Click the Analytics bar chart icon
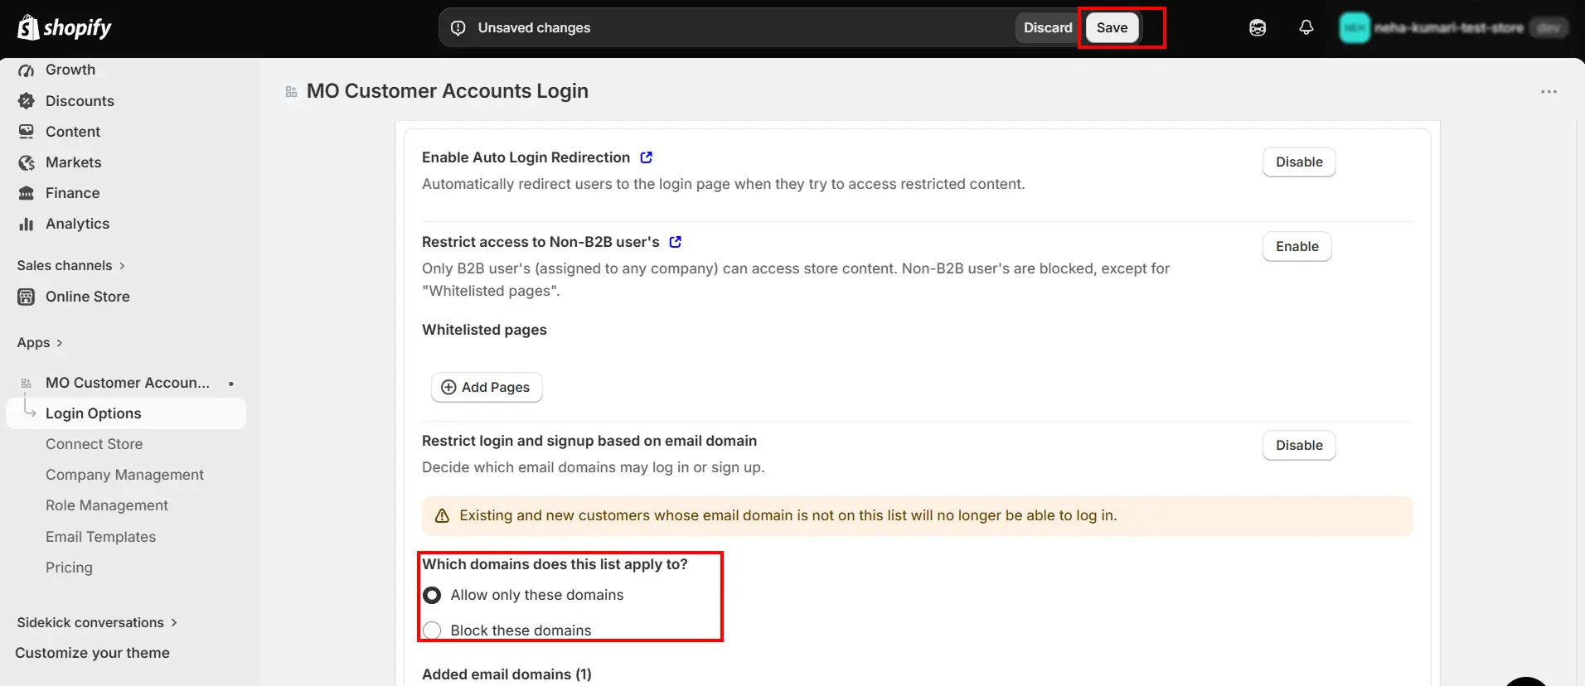Image resolution: width=1585 pixels, height=686 pixels. [27, 224]
